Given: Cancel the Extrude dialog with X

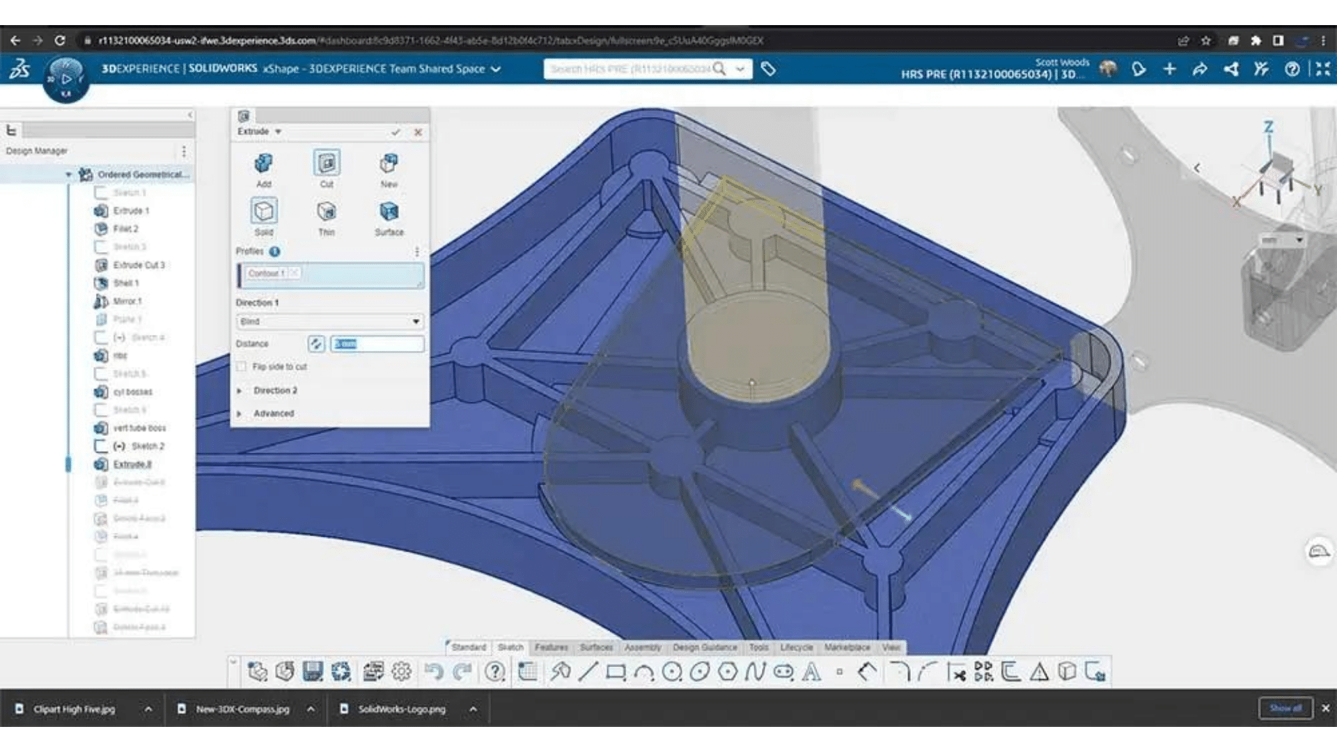Looking at the screenshot, I should tap(418, 132).
